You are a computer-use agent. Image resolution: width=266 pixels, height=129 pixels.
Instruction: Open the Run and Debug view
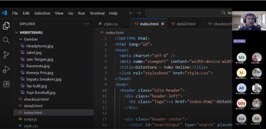point(6,70)
